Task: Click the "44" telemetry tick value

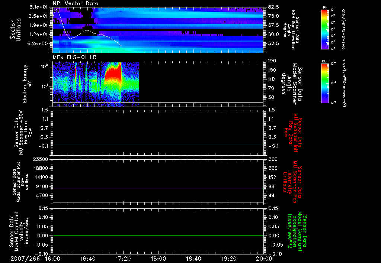Action: (x=271, y=195)
